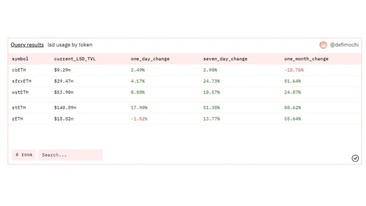Sort by one_month_change column header

[306, 59]
